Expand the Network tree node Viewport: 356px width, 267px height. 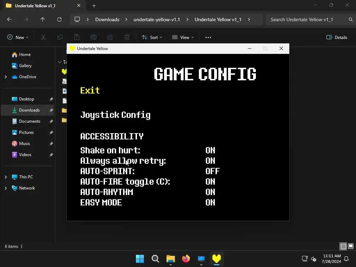pyautogui.click(x=6, y=188)
